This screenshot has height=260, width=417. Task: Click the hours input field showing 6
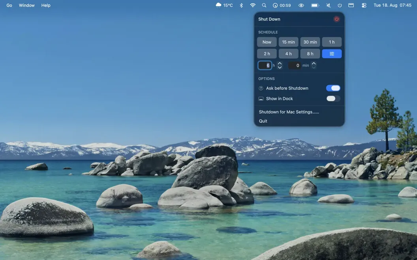coord(265,65)
